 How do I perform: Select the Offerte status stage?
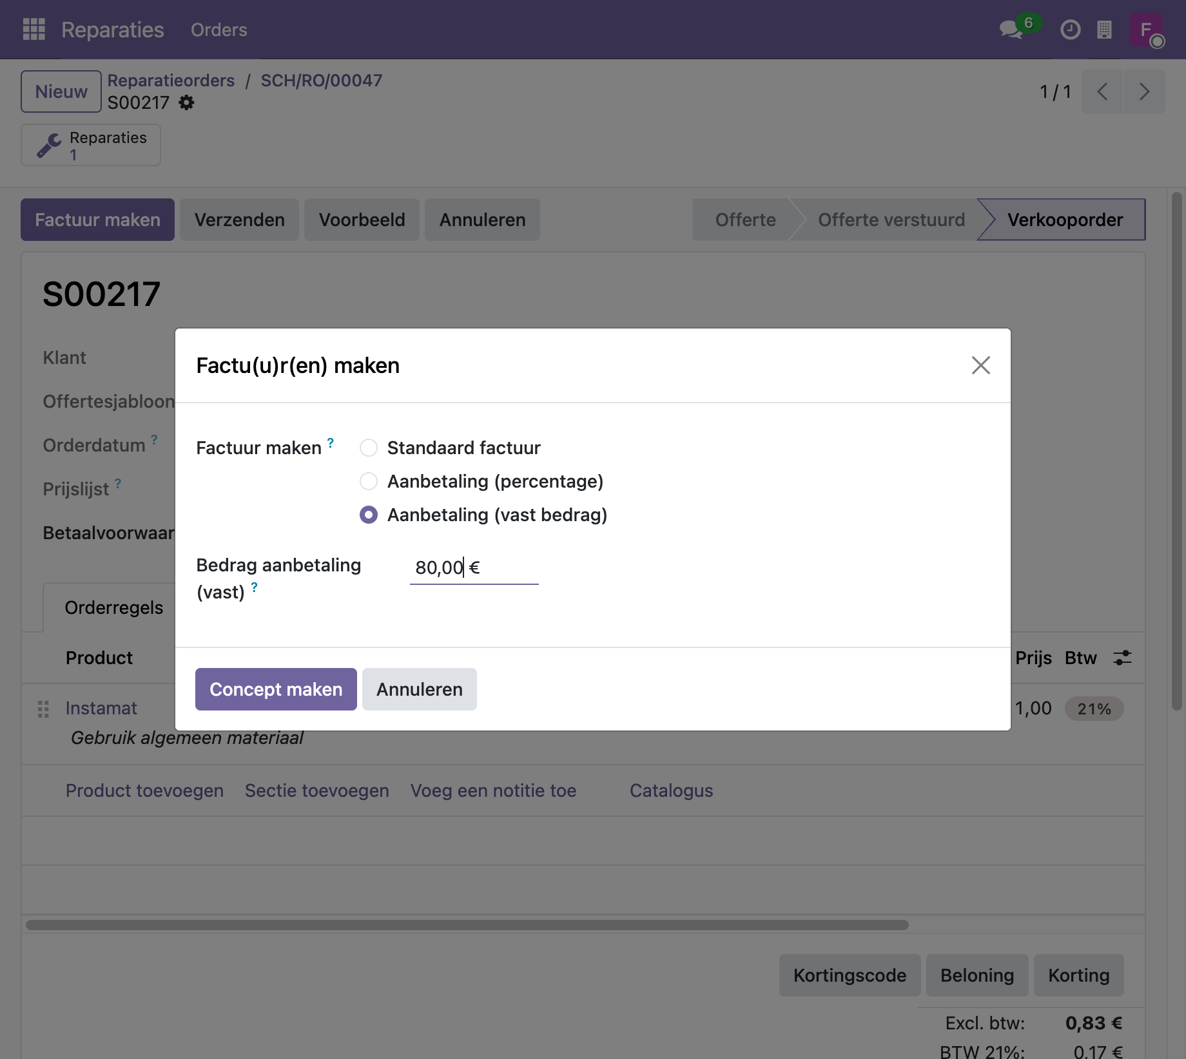coord(744,220)
